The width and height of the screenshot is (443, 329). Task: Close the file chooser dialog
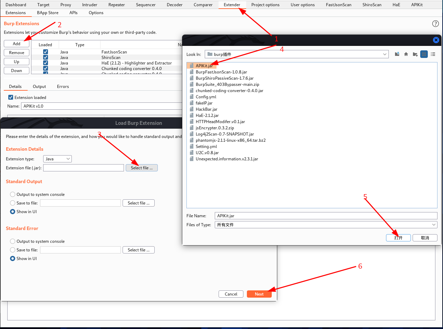point(436,40)
